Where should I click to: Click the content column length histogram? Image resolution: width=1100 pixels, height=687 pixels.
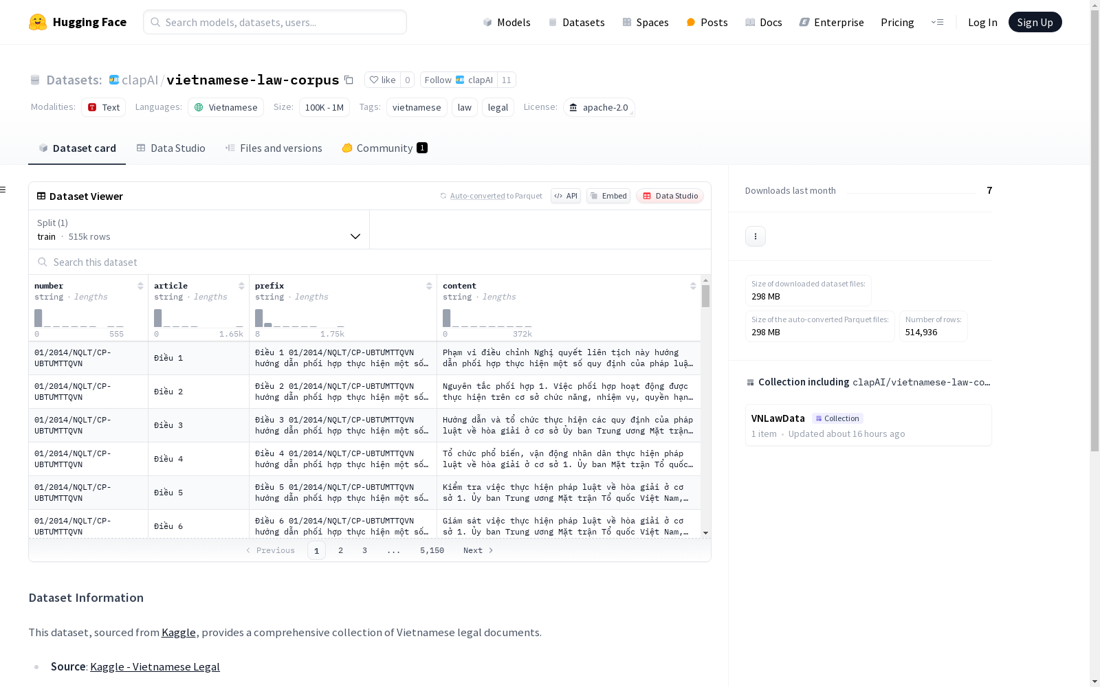487,318
